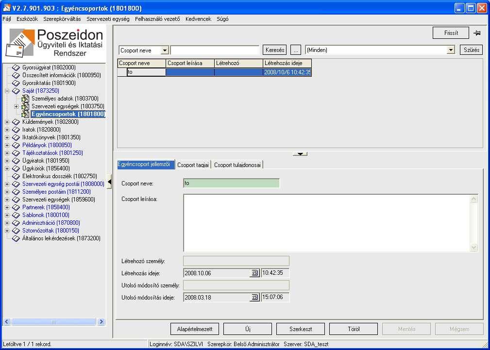Viewport: 490px width, 350px height.
Task: Collapse the list with the down arrow splitter
Action: 300,154
